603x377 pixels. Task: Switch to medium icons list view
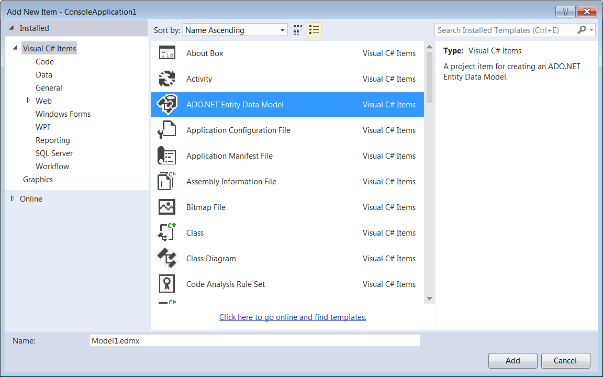click(314, 30)
